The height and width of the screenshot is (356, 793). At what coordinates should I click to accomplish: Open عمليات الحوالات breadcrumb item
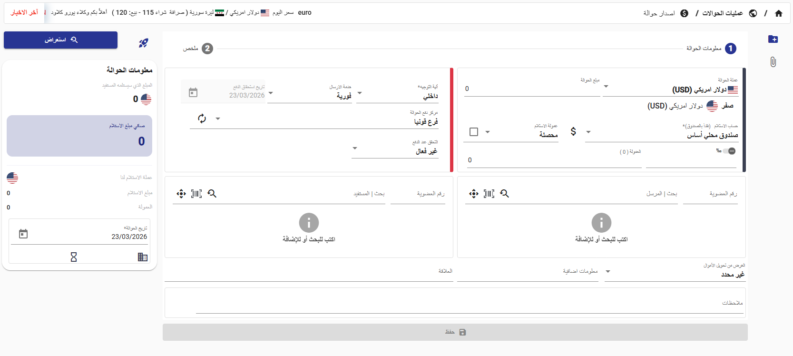click(722, 13)
